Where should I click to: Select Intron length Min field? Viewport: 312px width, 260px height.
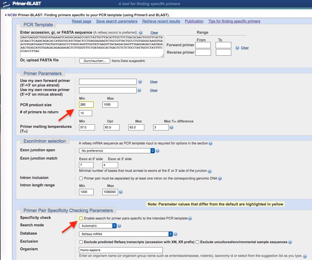[x=86, y=192]
